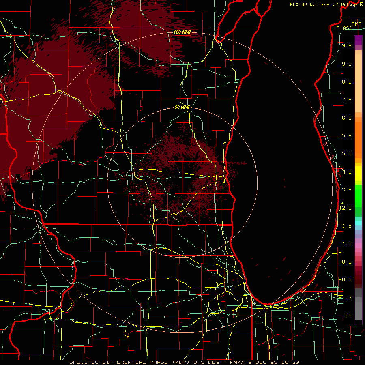Image resolution: width=365 pixels, height=365 pixels.
Task: Click the TH threshold label on the scale
Action: tap(348, 316)
